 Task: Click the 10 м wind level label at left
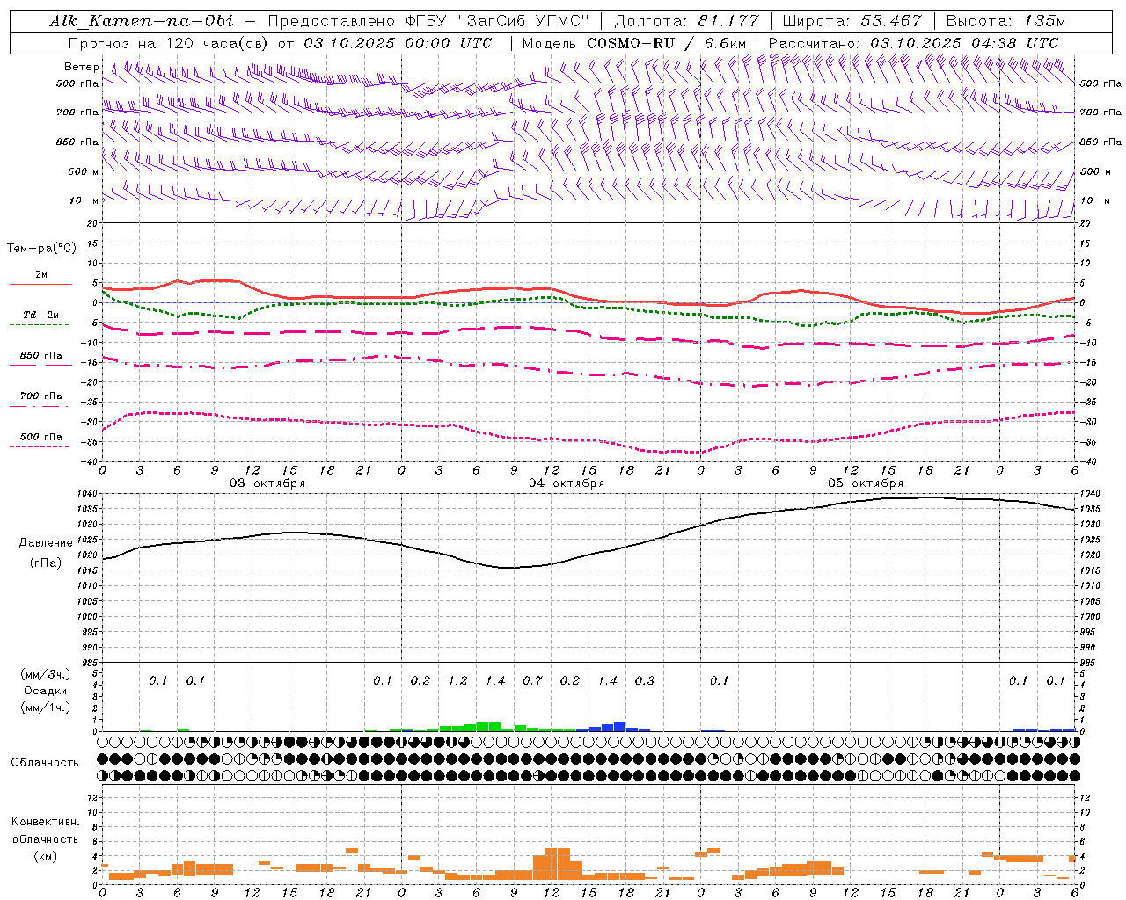[x=84, y=200]
